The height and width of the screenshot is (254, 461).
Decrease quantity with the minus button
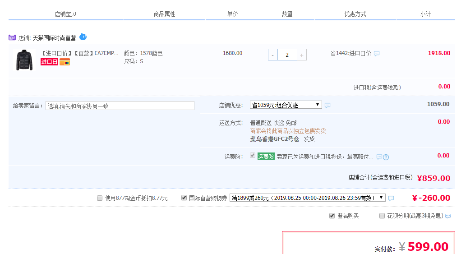coord(273,55)
